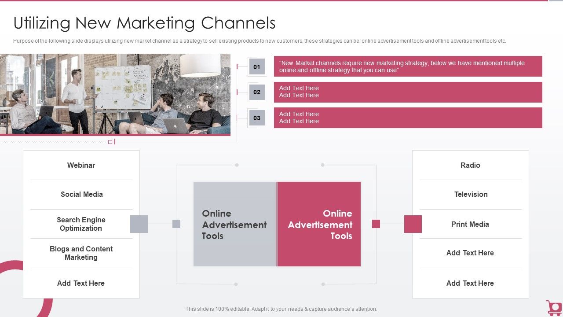Select the number box 03
563x317 pixels.
pyautogui.click(x=257, y=118)
